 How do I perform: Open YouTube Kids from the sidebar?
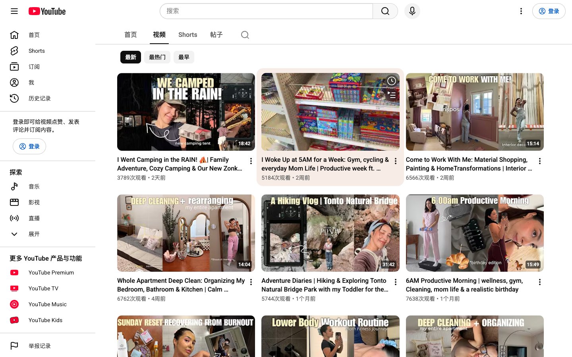pos(48,320)
